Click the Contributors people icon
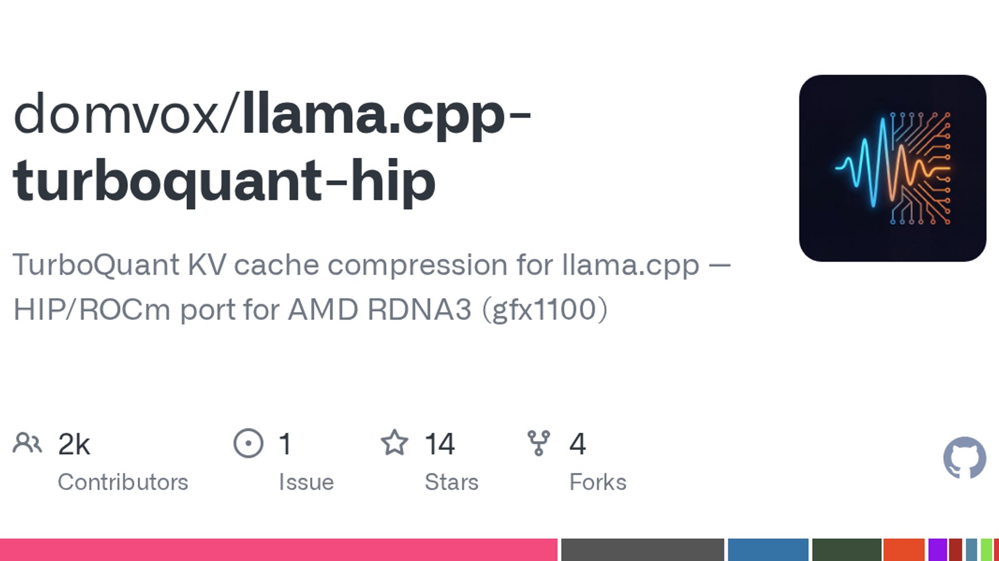The width and height of the screenshot is (999, 561). coord(27,443)
